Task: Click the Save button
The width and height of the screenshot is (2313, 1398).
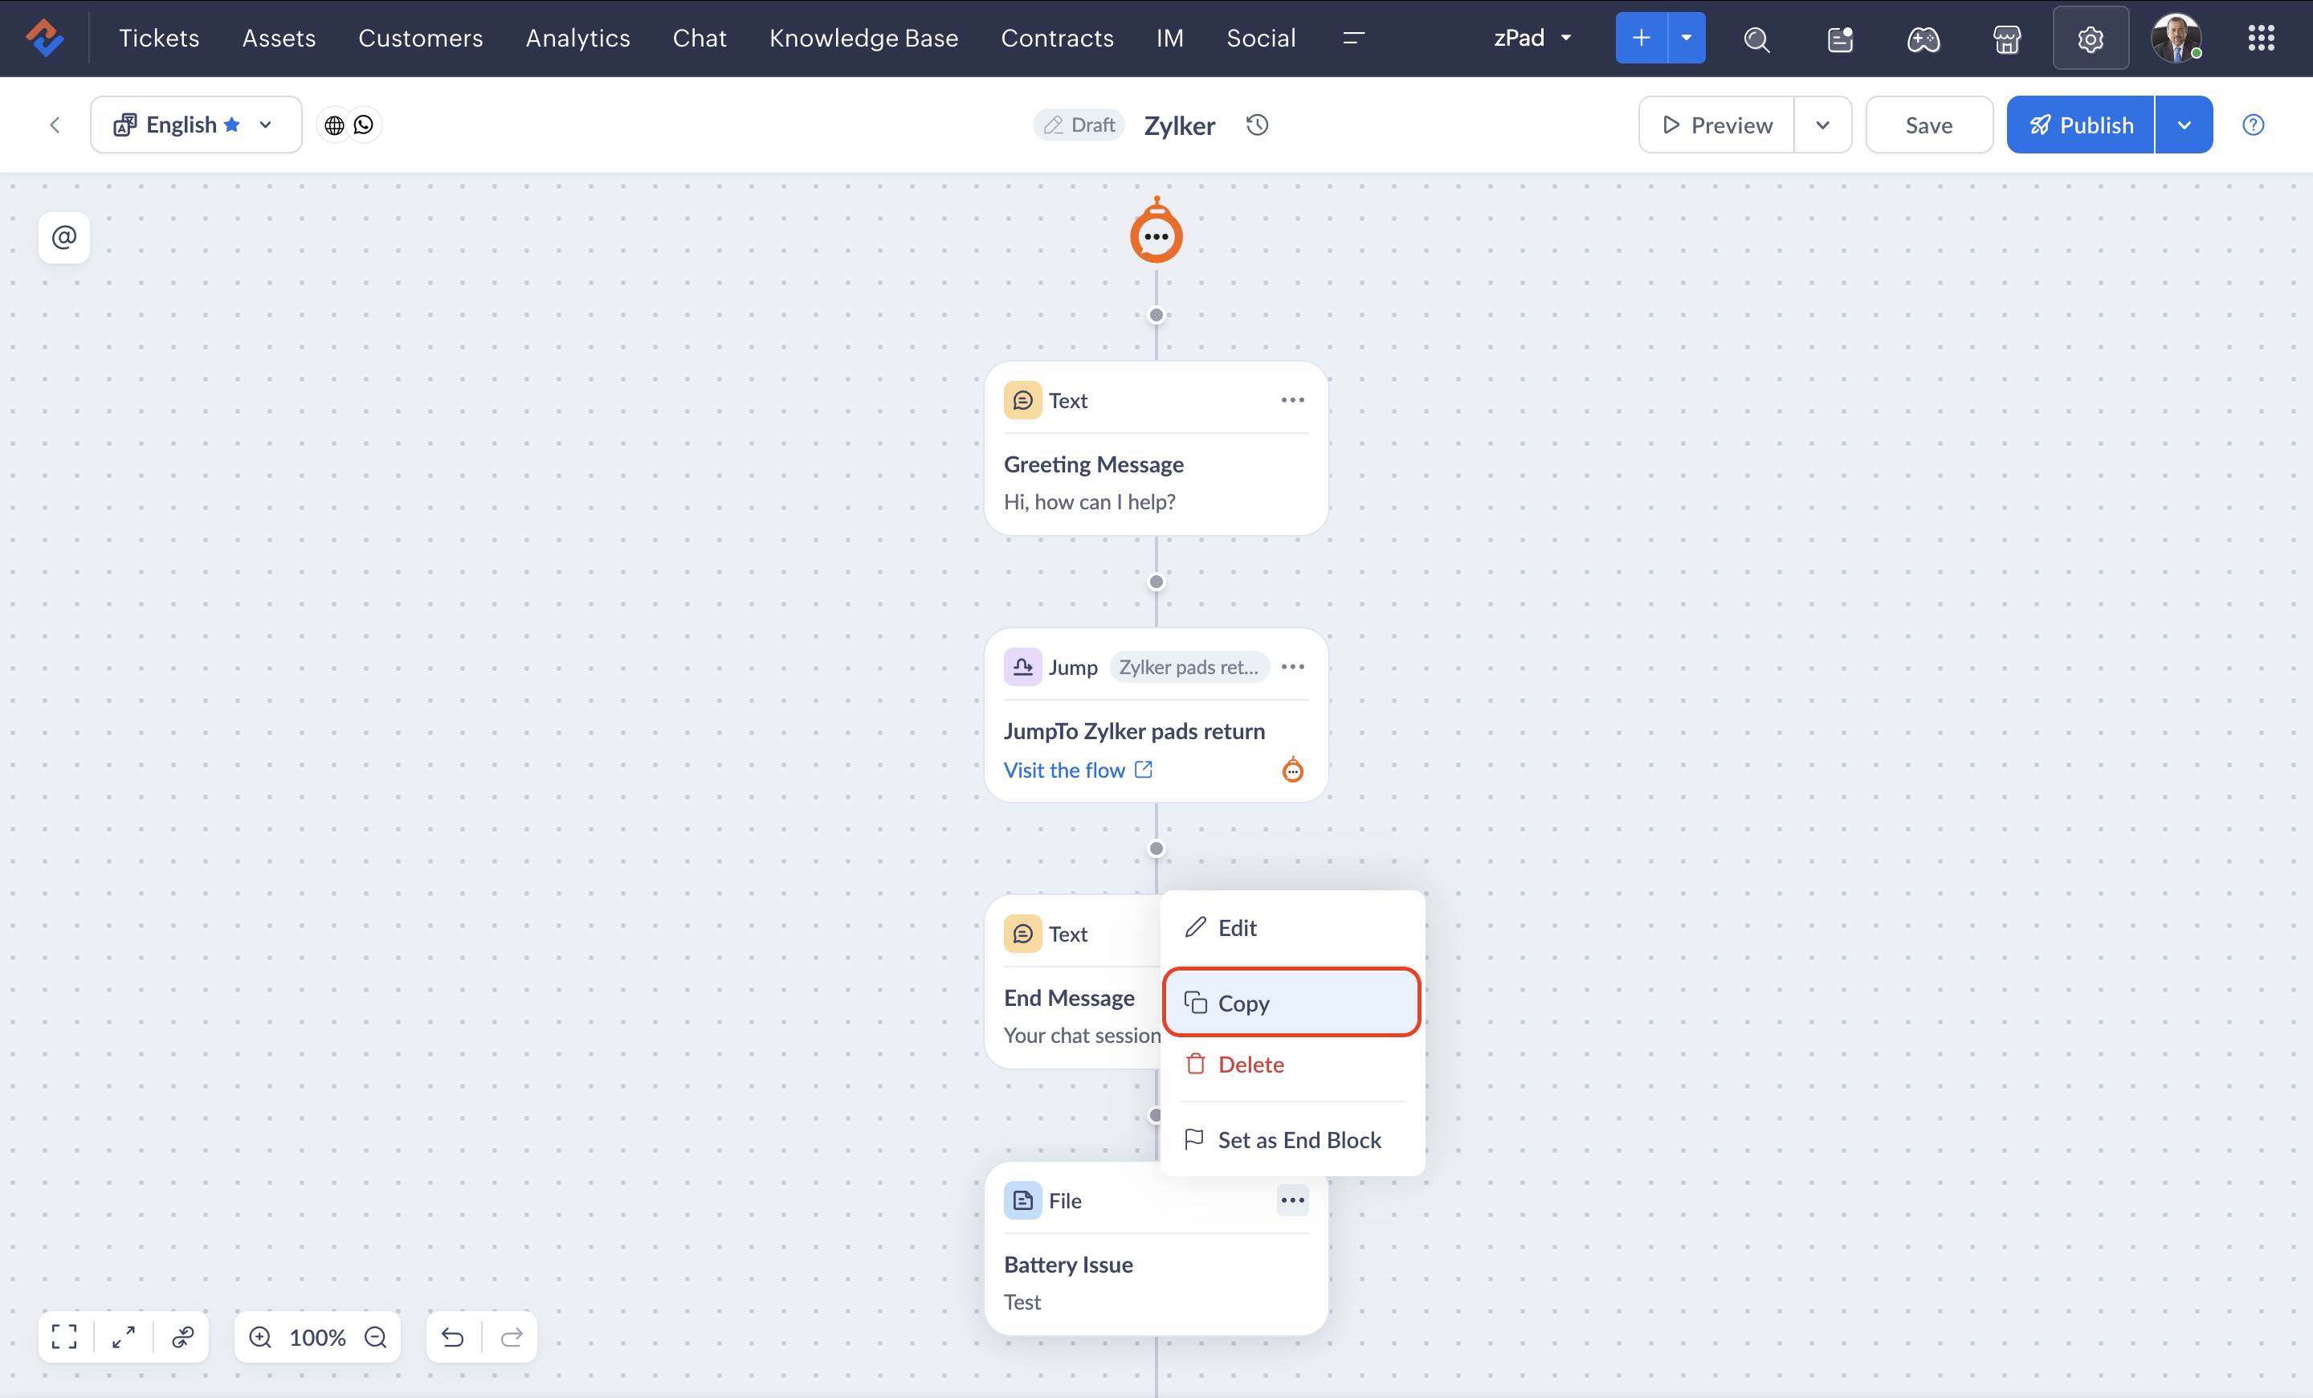Action: pyautogui.click(x=1928, y=125)
